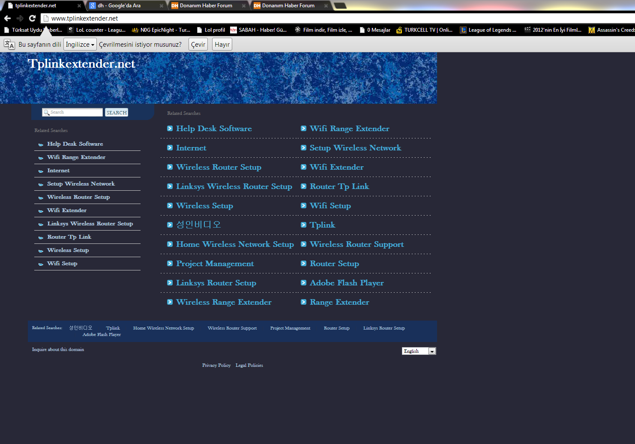Screen dimensions: 635x444
Task: Click the Çevir translate button
Action: pos(198,44)
